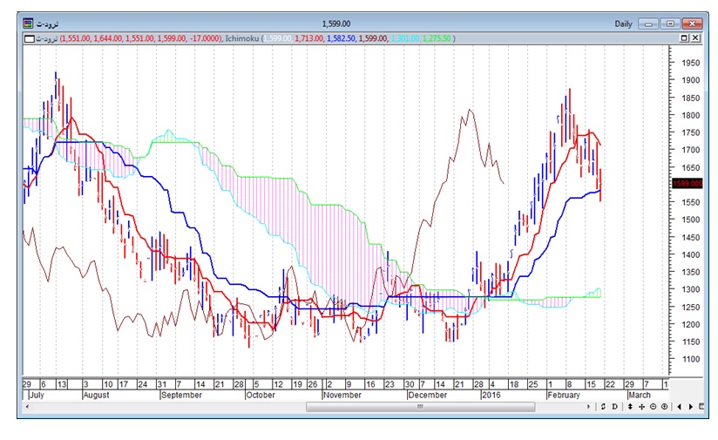
Task: Maximize the chart pane using pane square icon
Action: 684,38
